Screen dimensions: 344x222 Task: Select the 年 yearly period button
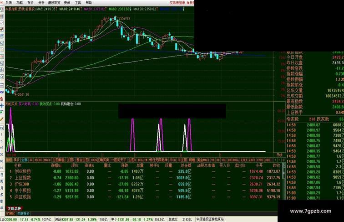2,208
